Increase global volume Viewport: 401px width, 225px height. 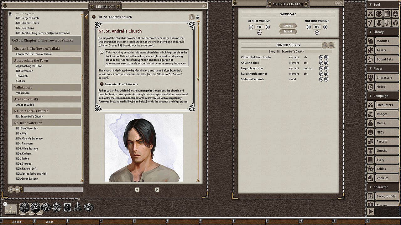pyautogui.click(x=268, y=27)
